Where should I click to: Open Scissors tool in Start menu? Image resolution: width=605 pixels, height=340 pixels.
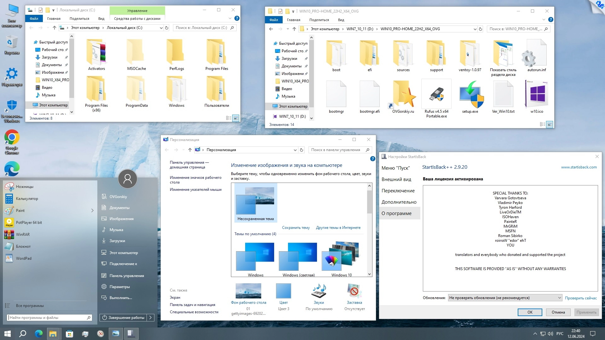point(25,187)
